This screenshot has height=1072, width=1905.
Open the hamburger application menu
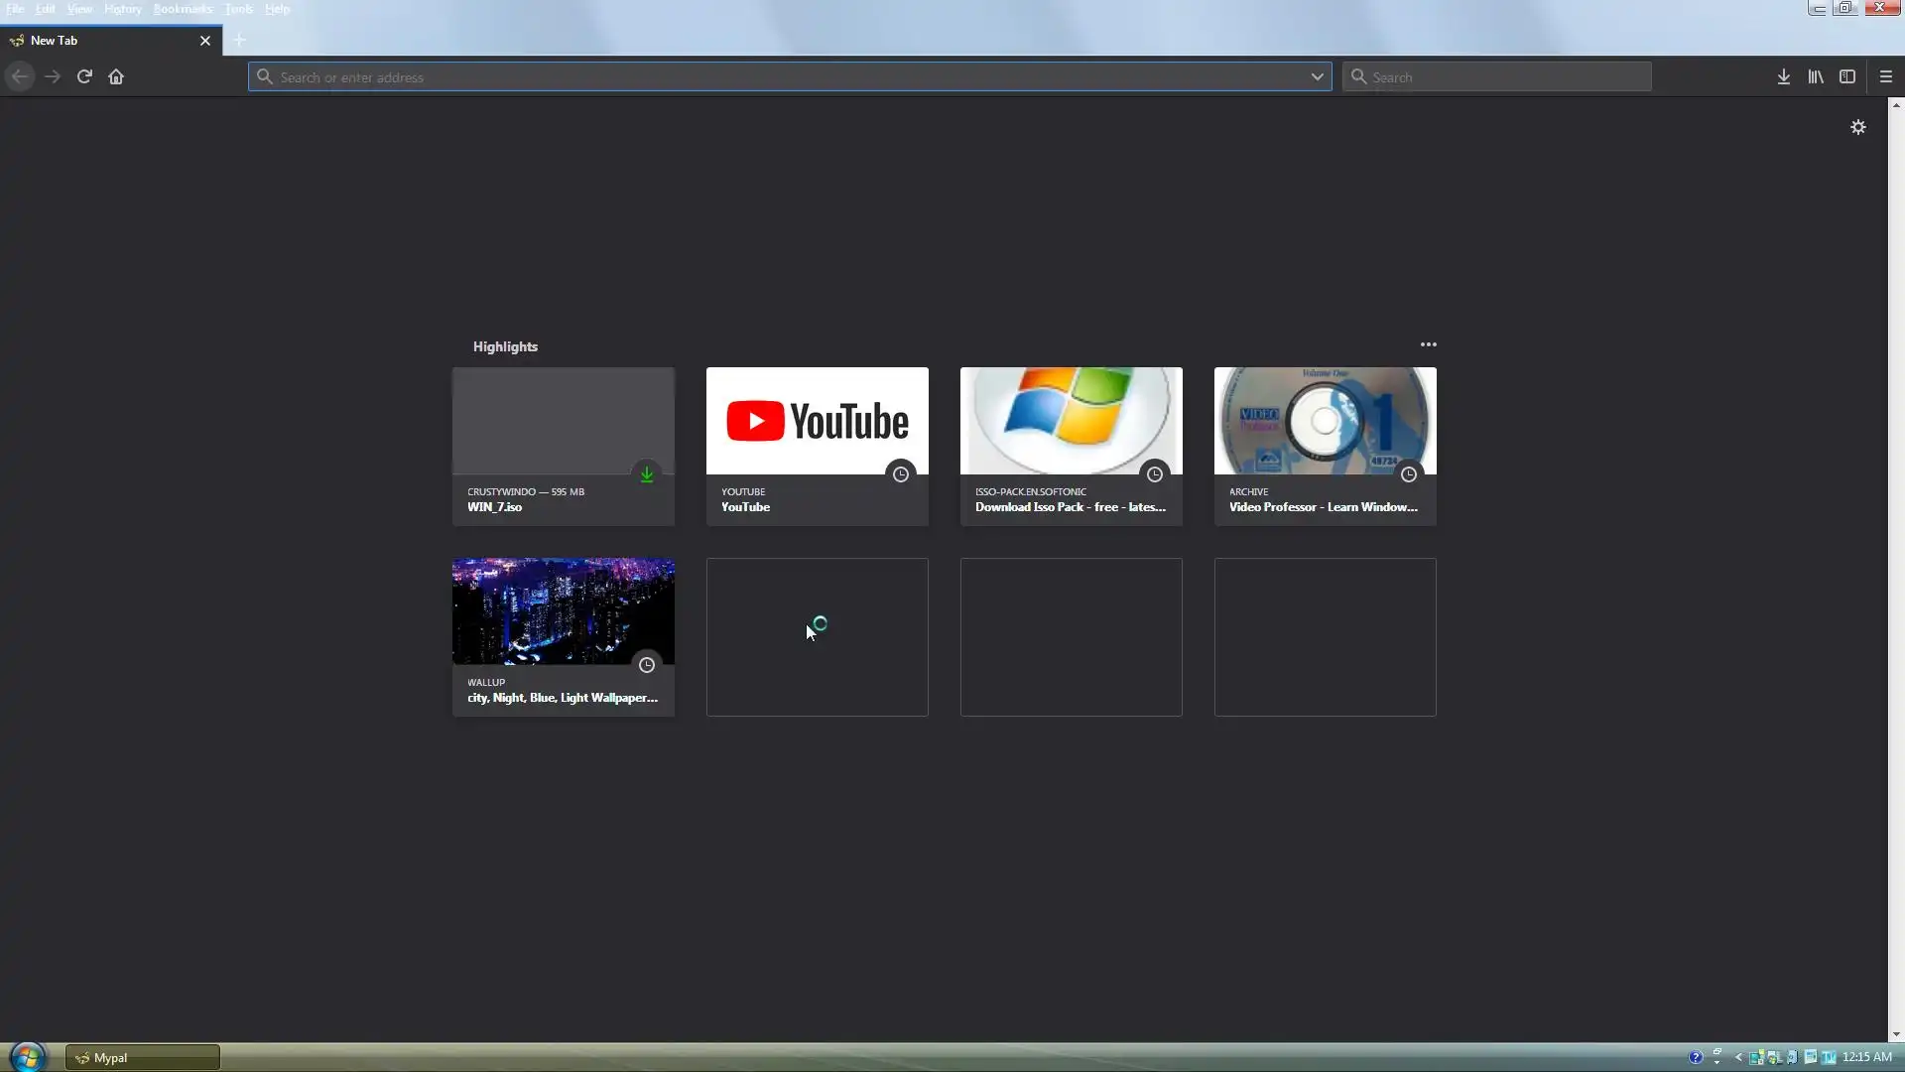pos(1885,76)
